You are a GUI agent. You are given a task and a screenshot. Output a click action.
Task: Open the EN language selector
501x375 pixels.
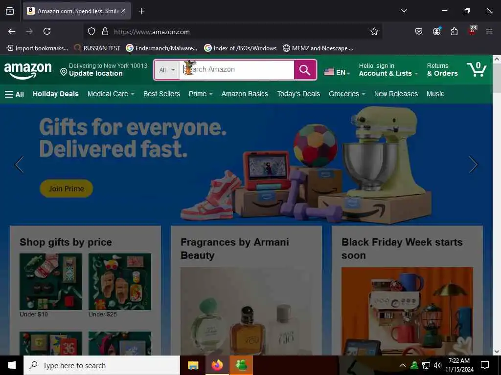point(337,72)
